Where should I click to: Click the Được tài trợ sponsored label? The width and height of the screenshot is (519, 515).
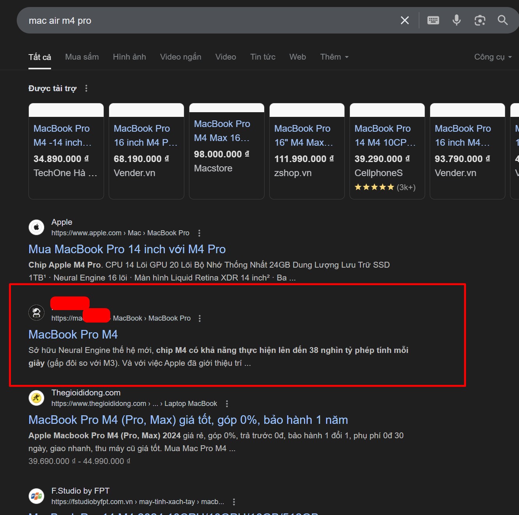52,88
